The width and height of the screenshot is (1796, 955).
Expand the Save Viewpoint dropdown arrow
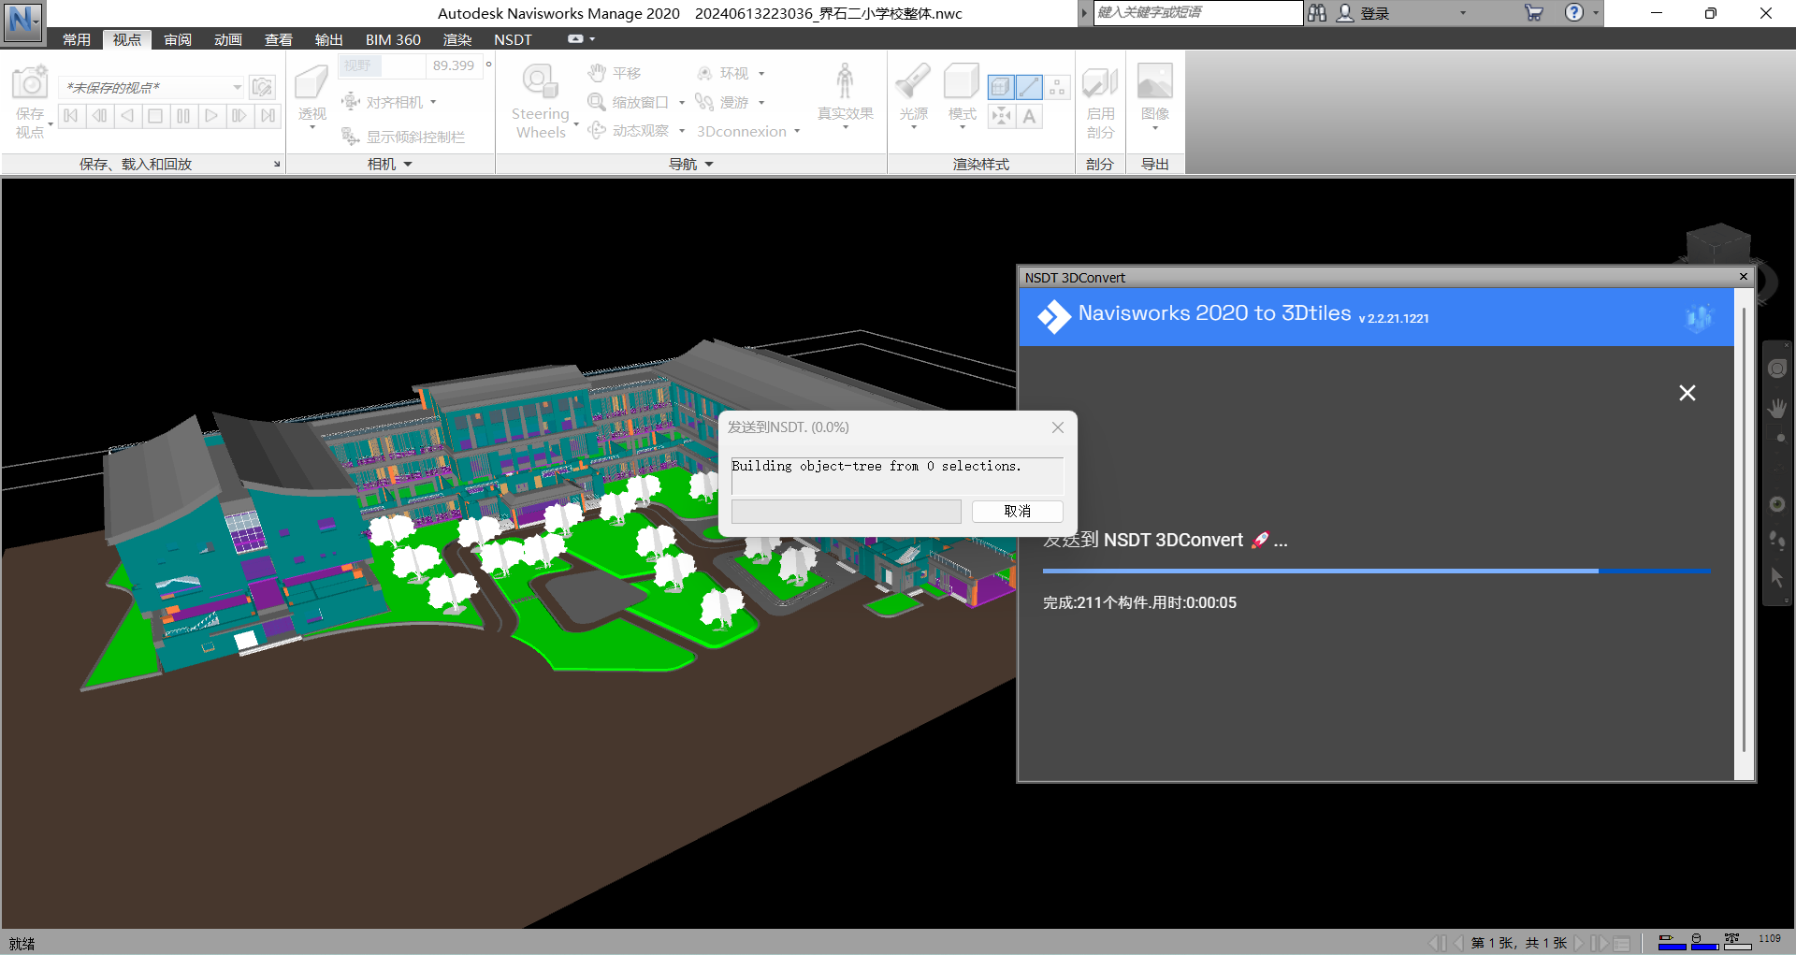coord(50,123)
